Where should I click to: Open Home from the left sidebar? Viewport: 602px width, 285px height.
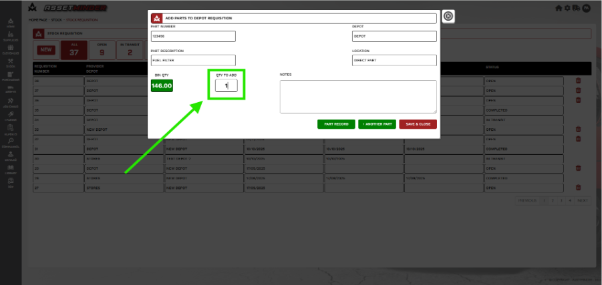click(x=11, y=22)
